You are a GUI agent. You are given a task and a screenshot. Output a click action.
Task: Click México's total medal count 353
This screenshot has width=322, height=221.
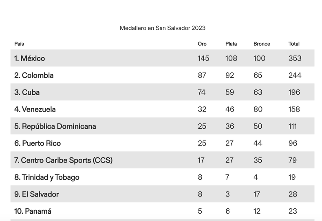tap(295, 58)
